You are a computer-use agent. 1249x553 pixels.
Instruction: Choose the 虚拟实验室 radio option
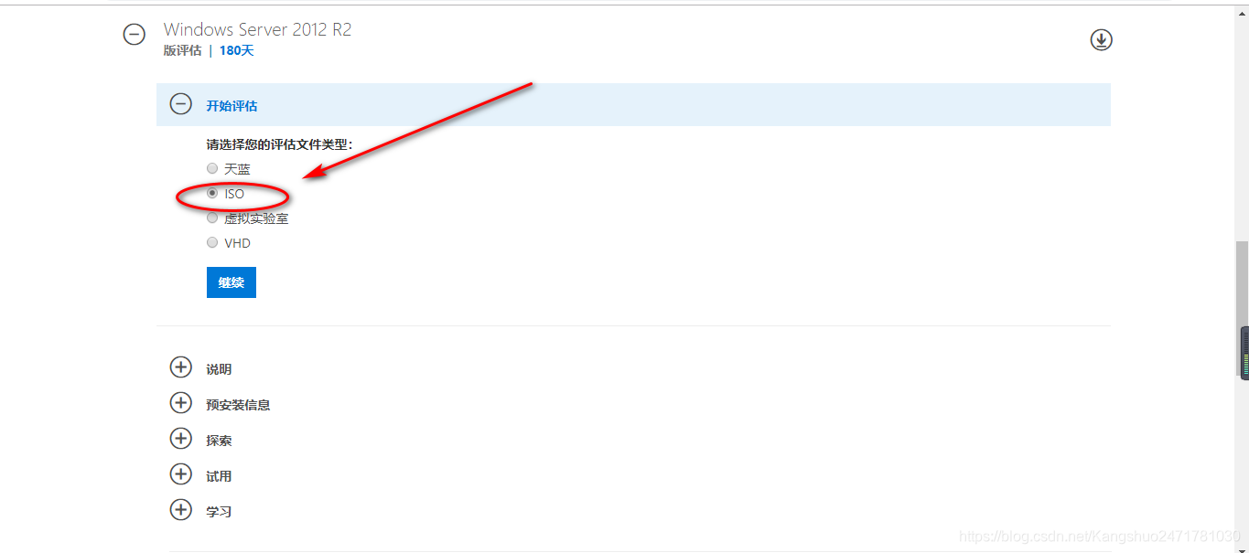pos(212,218)
